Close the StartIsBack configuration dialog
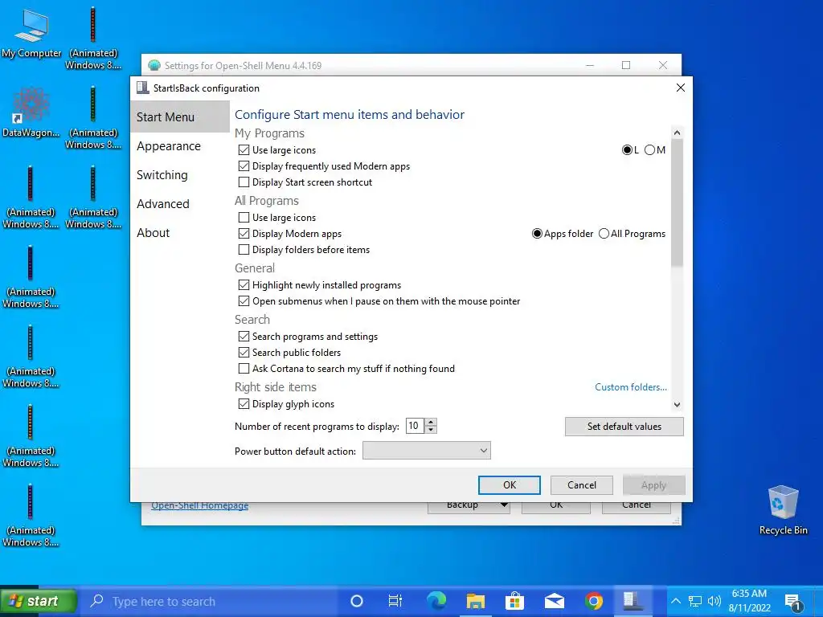Screen dimensions: 823x617 680,88
